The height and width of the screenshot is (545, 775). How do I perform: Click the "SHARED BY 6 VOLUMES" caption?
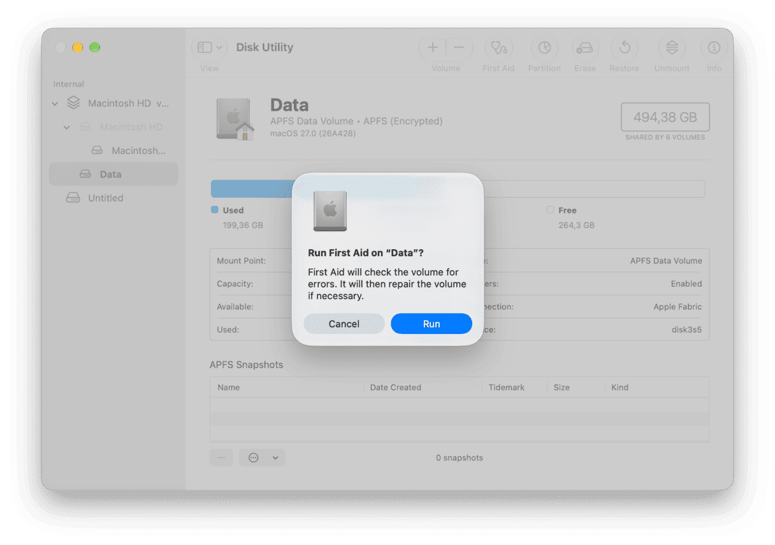(665, 137)
